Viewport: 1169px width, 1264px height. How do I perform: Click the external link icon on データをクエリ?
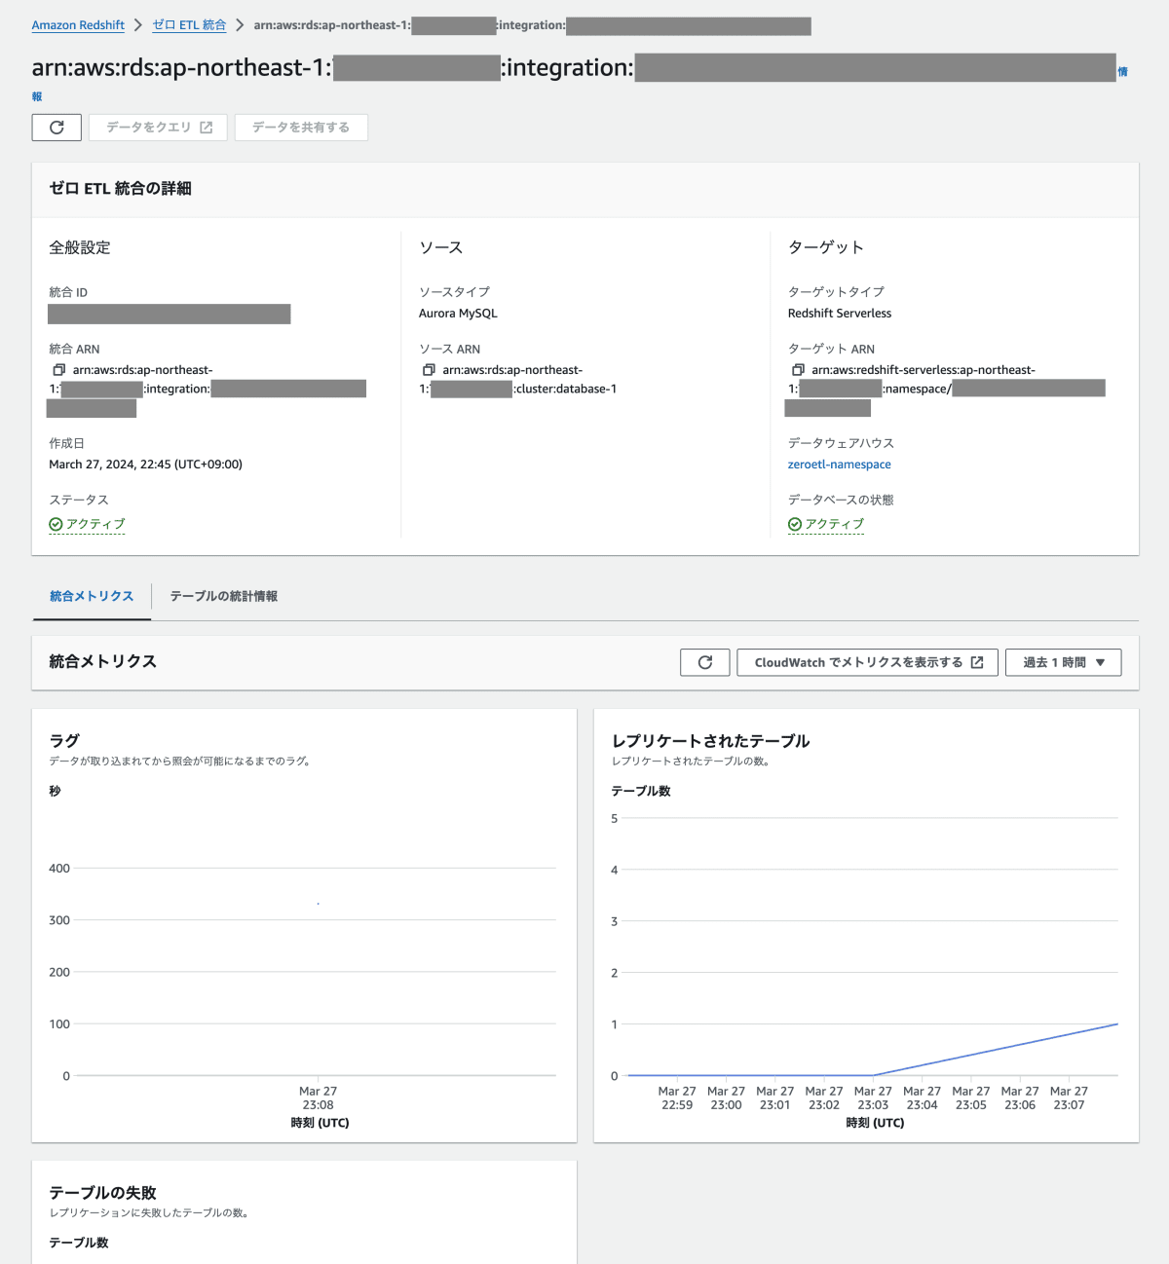(207, 128)
